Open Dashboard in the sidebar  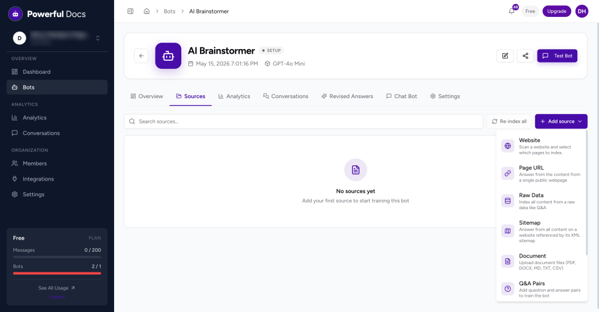(57, 72)
